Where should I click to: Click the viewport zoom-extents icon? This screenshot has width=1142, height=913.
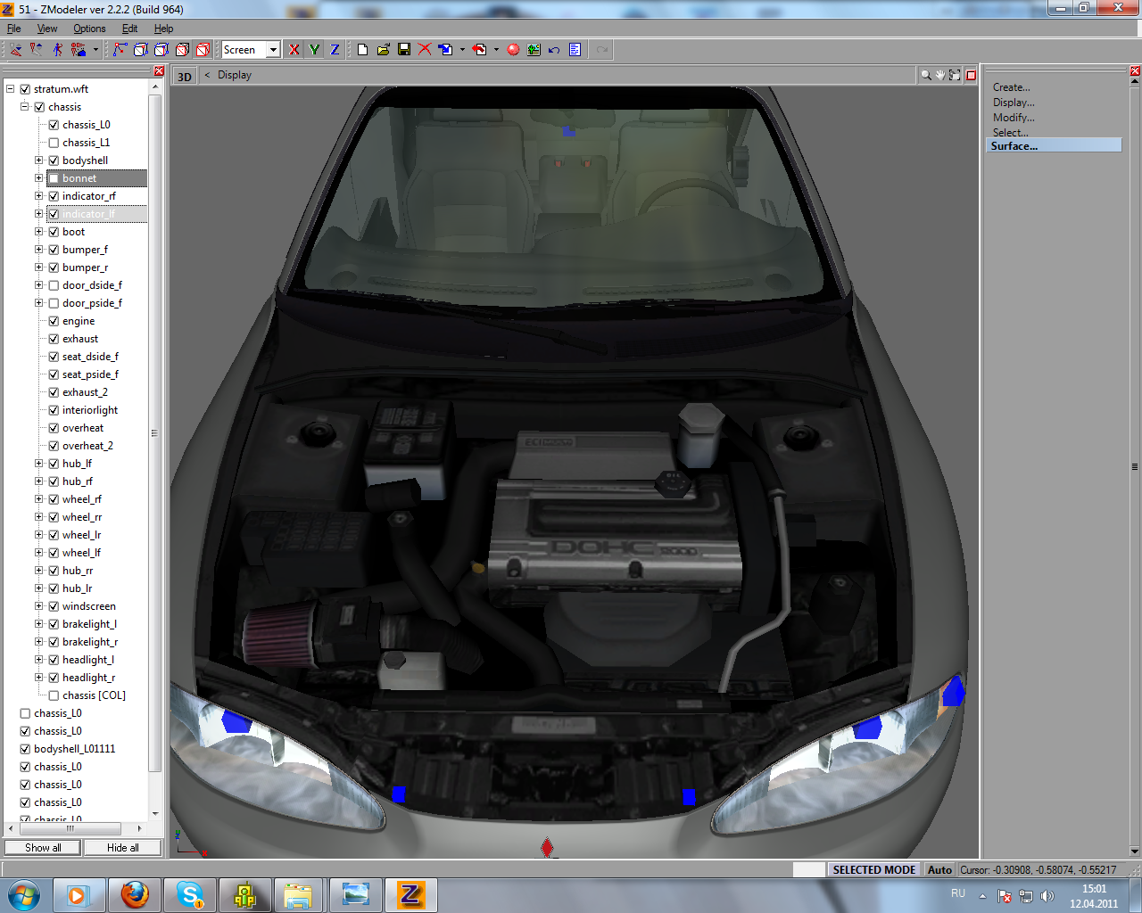tap(955, 75)
